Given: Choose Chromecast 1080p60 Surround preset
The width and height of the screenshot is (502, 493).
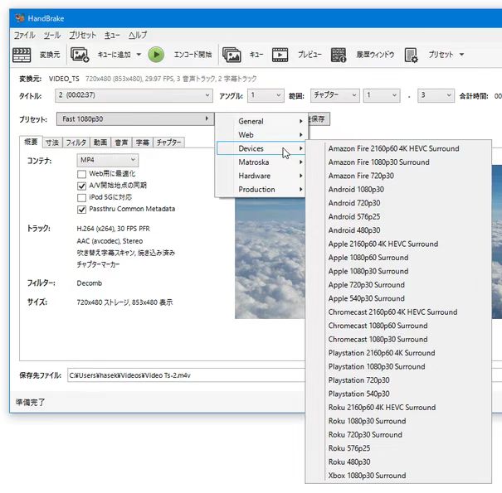Looking at the screenshot, I should pyautogui.click(x=398, y=326).
